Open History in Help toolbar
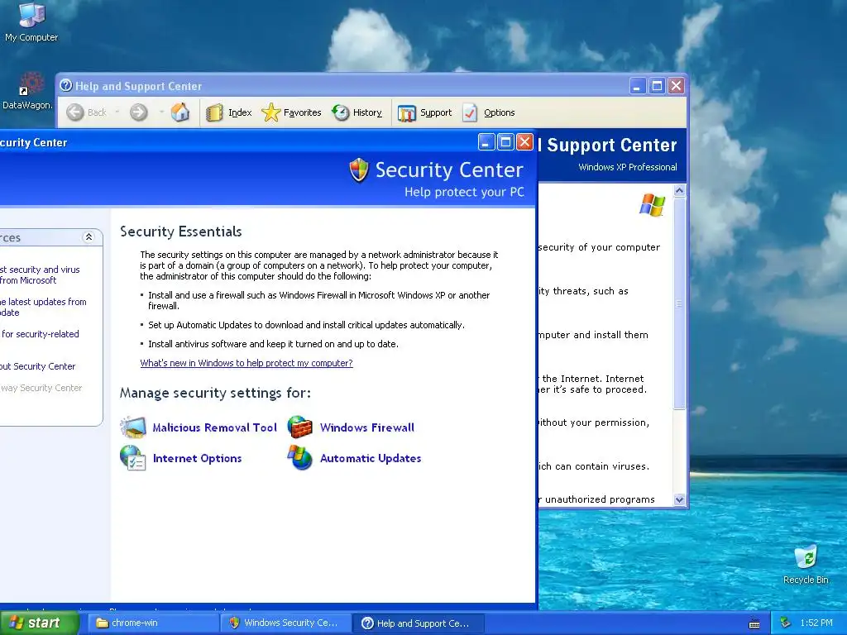The width and height of the screenshot is (847, 635). coord(357,112)
